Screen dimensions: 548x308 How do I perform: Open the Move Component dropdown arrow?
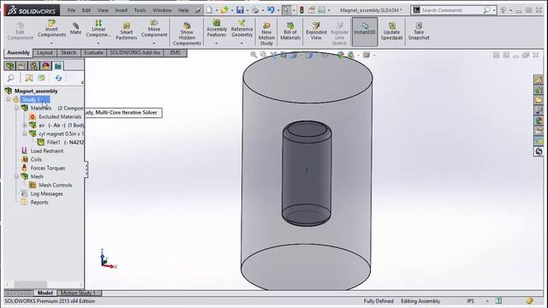tap(154, 44)
